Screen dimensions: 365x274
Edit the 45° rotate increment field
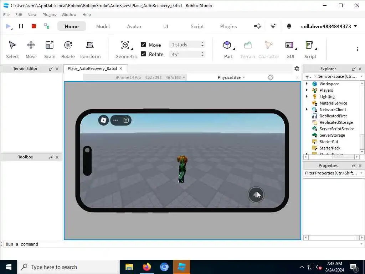[185, 54]
